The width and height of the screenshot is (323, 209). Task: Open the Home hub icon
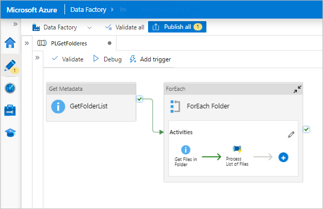tap(10, 42)
